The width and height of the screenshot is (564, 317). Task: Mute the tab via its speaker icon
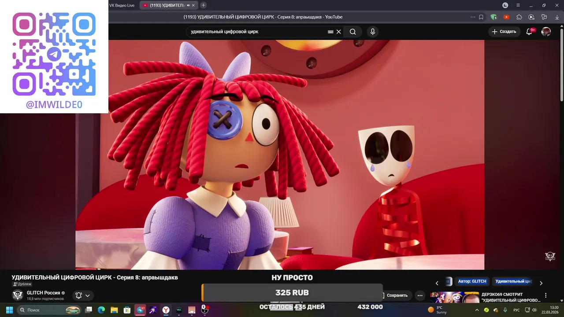click(x=189, y=5)
